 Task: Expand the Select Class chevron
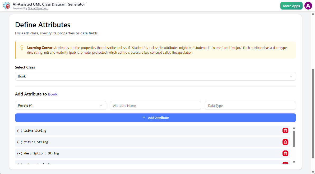(x=291, y=76)
